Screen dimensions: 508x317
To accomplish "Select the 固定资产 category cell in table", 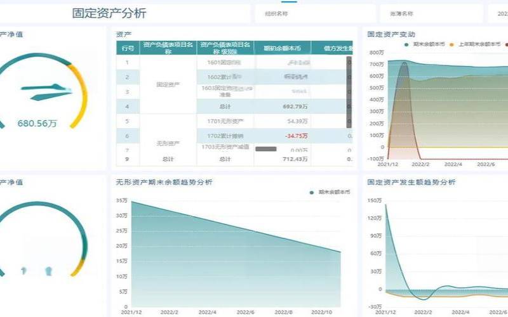I will click(x=168, y=84).
